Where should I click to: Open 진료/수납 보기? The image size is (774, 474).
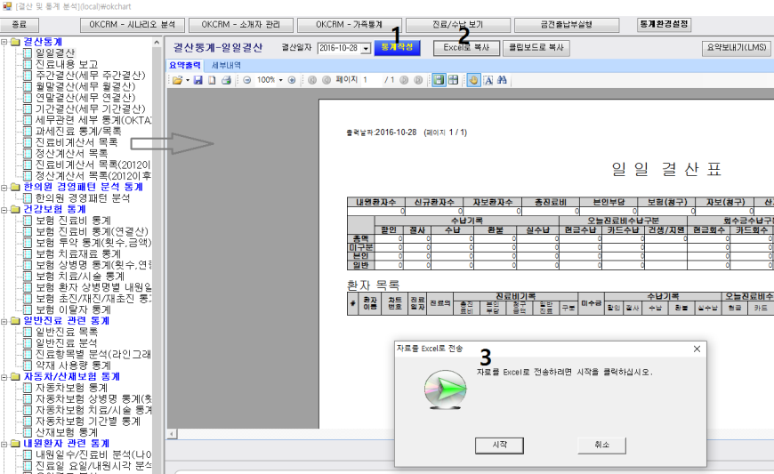coord(458,25)
